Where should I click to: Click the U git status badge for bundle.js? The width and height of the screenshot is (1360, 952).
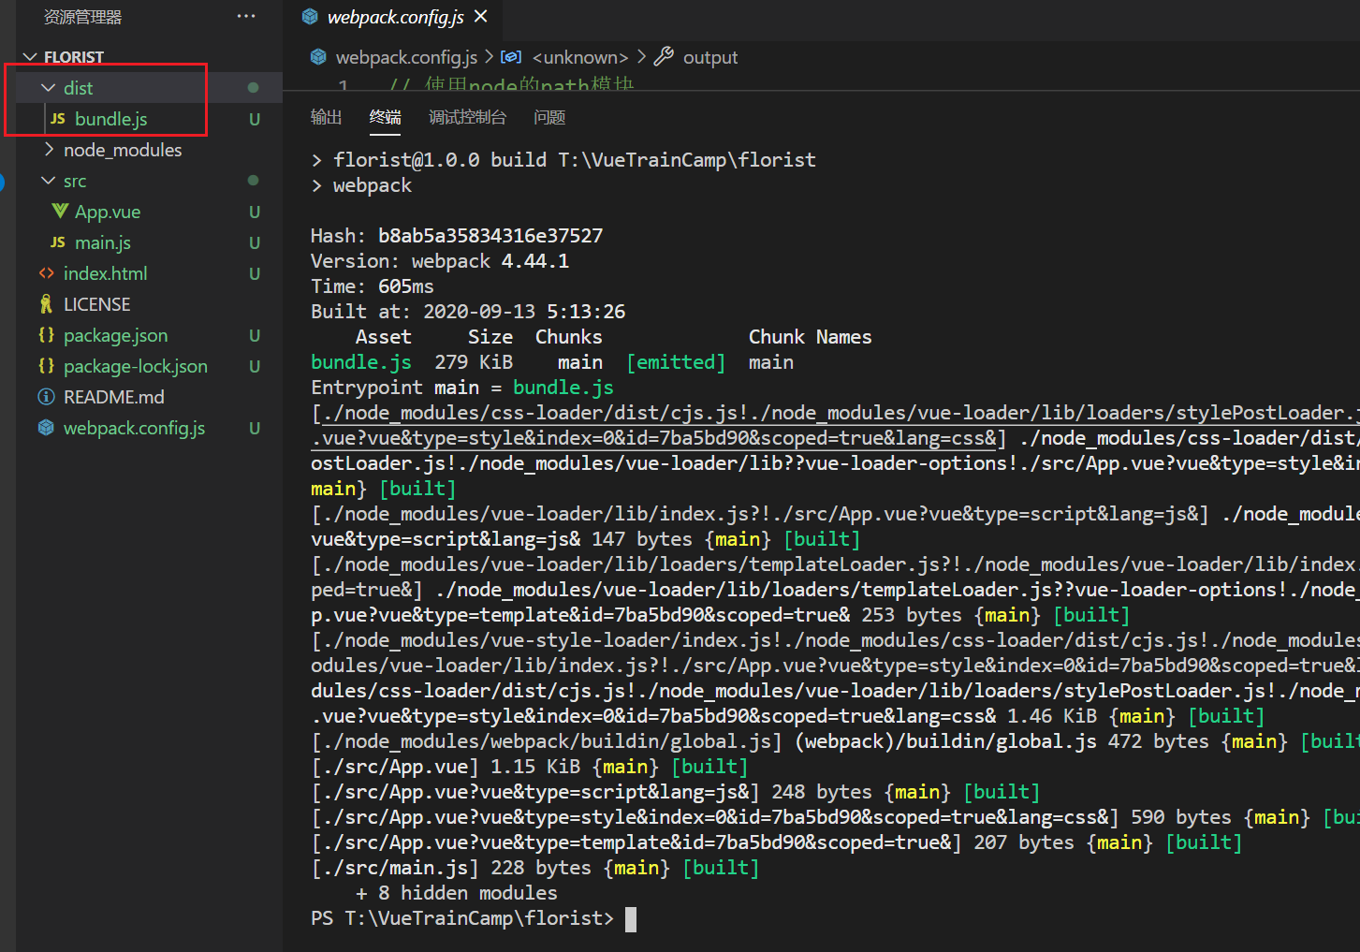(x=255, y=119)
